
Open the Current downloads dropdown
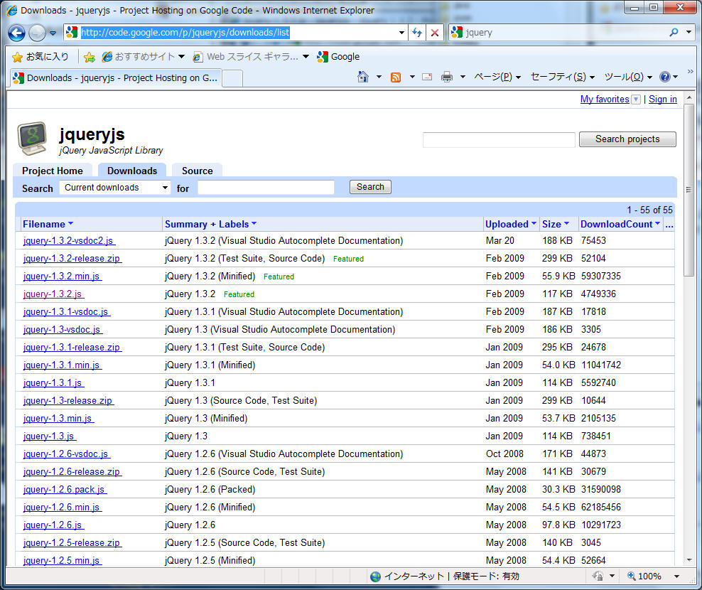pyautogui.click(x=115, y=188)
